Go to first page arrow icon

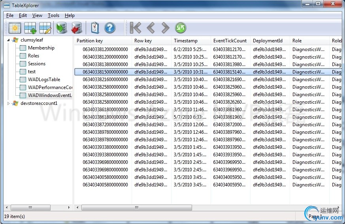tap(135, 28)
